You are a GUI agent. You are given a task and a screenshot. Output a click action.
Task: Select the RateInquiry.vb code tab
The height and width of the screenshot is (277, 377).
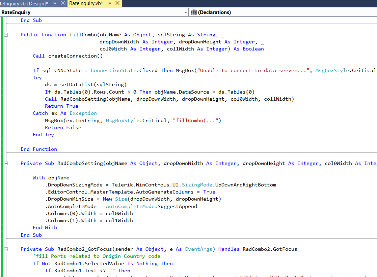coord(86,3)
